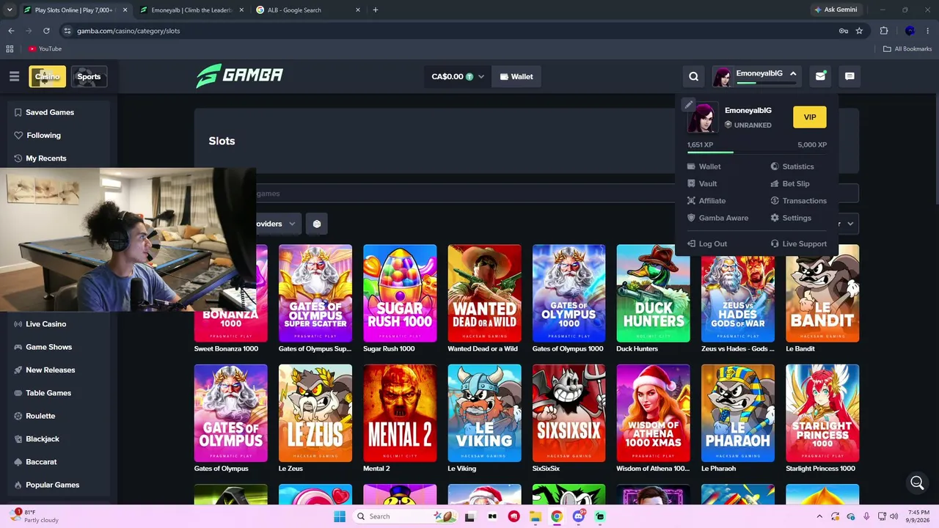Open Gamba Aware in profile menu
Viewport: 939px width, 528px height.
(717, 218)
